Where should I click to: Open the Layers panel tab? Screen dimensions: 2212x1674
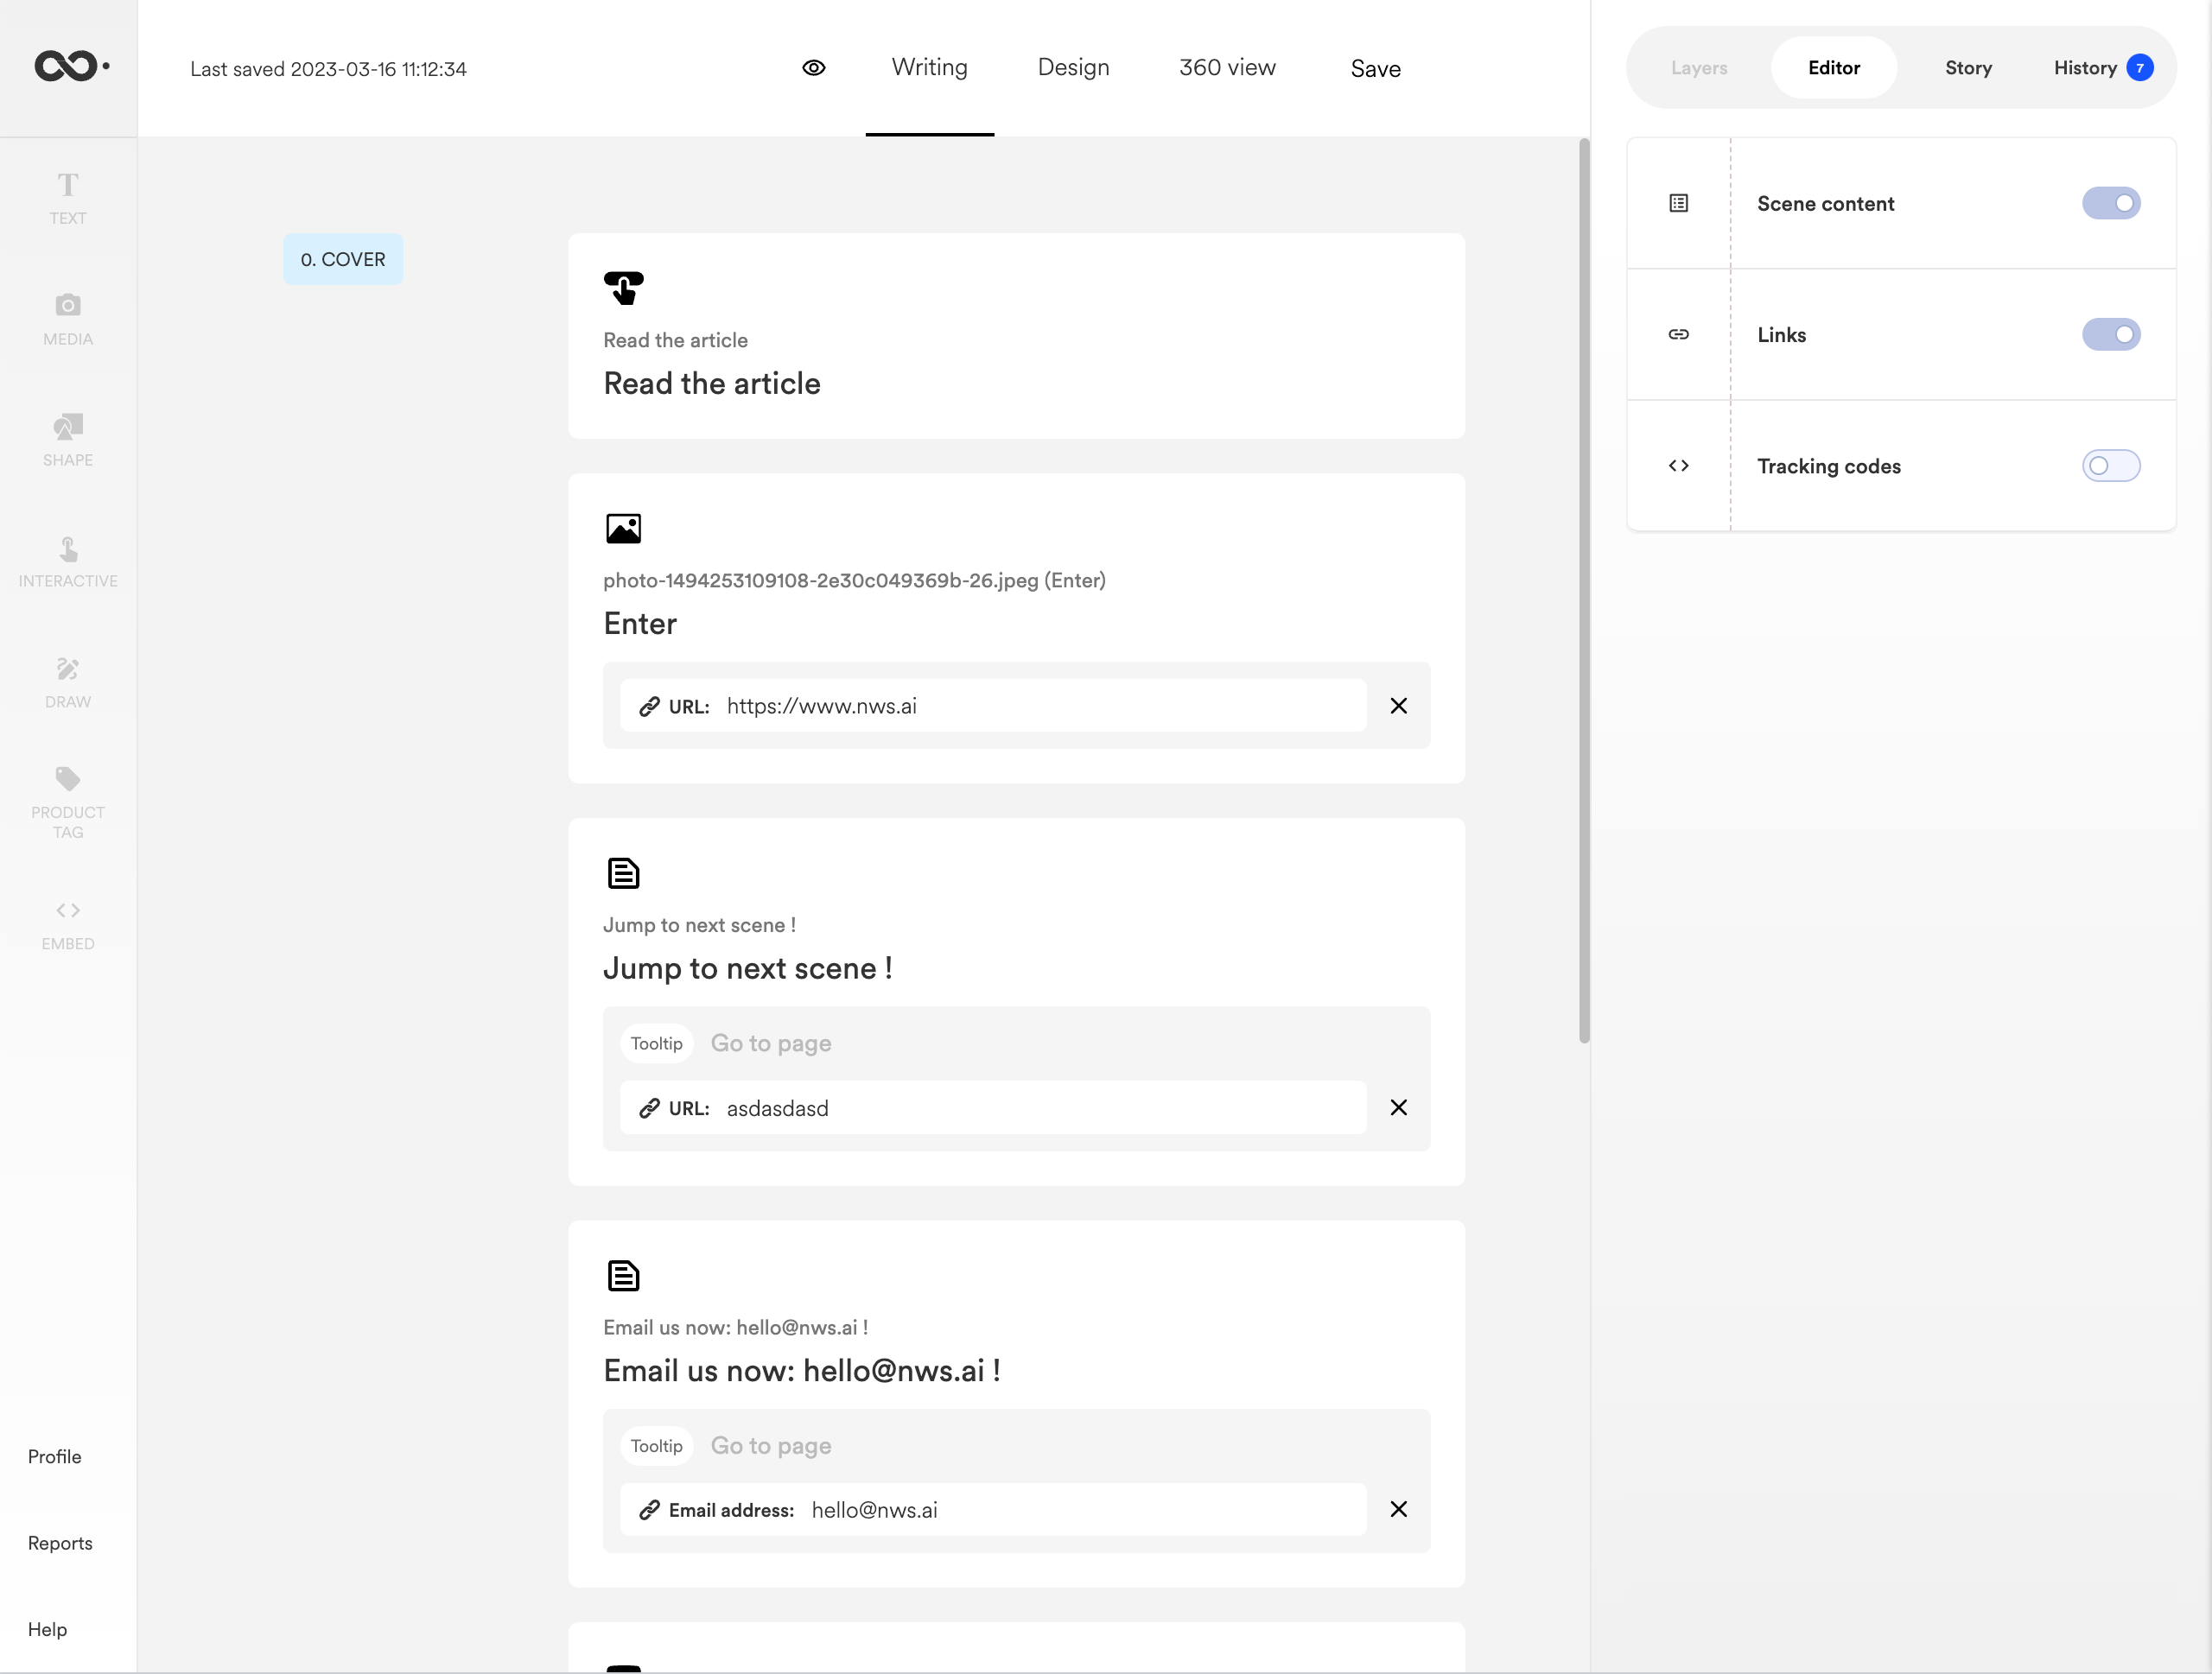point(1699,68)
